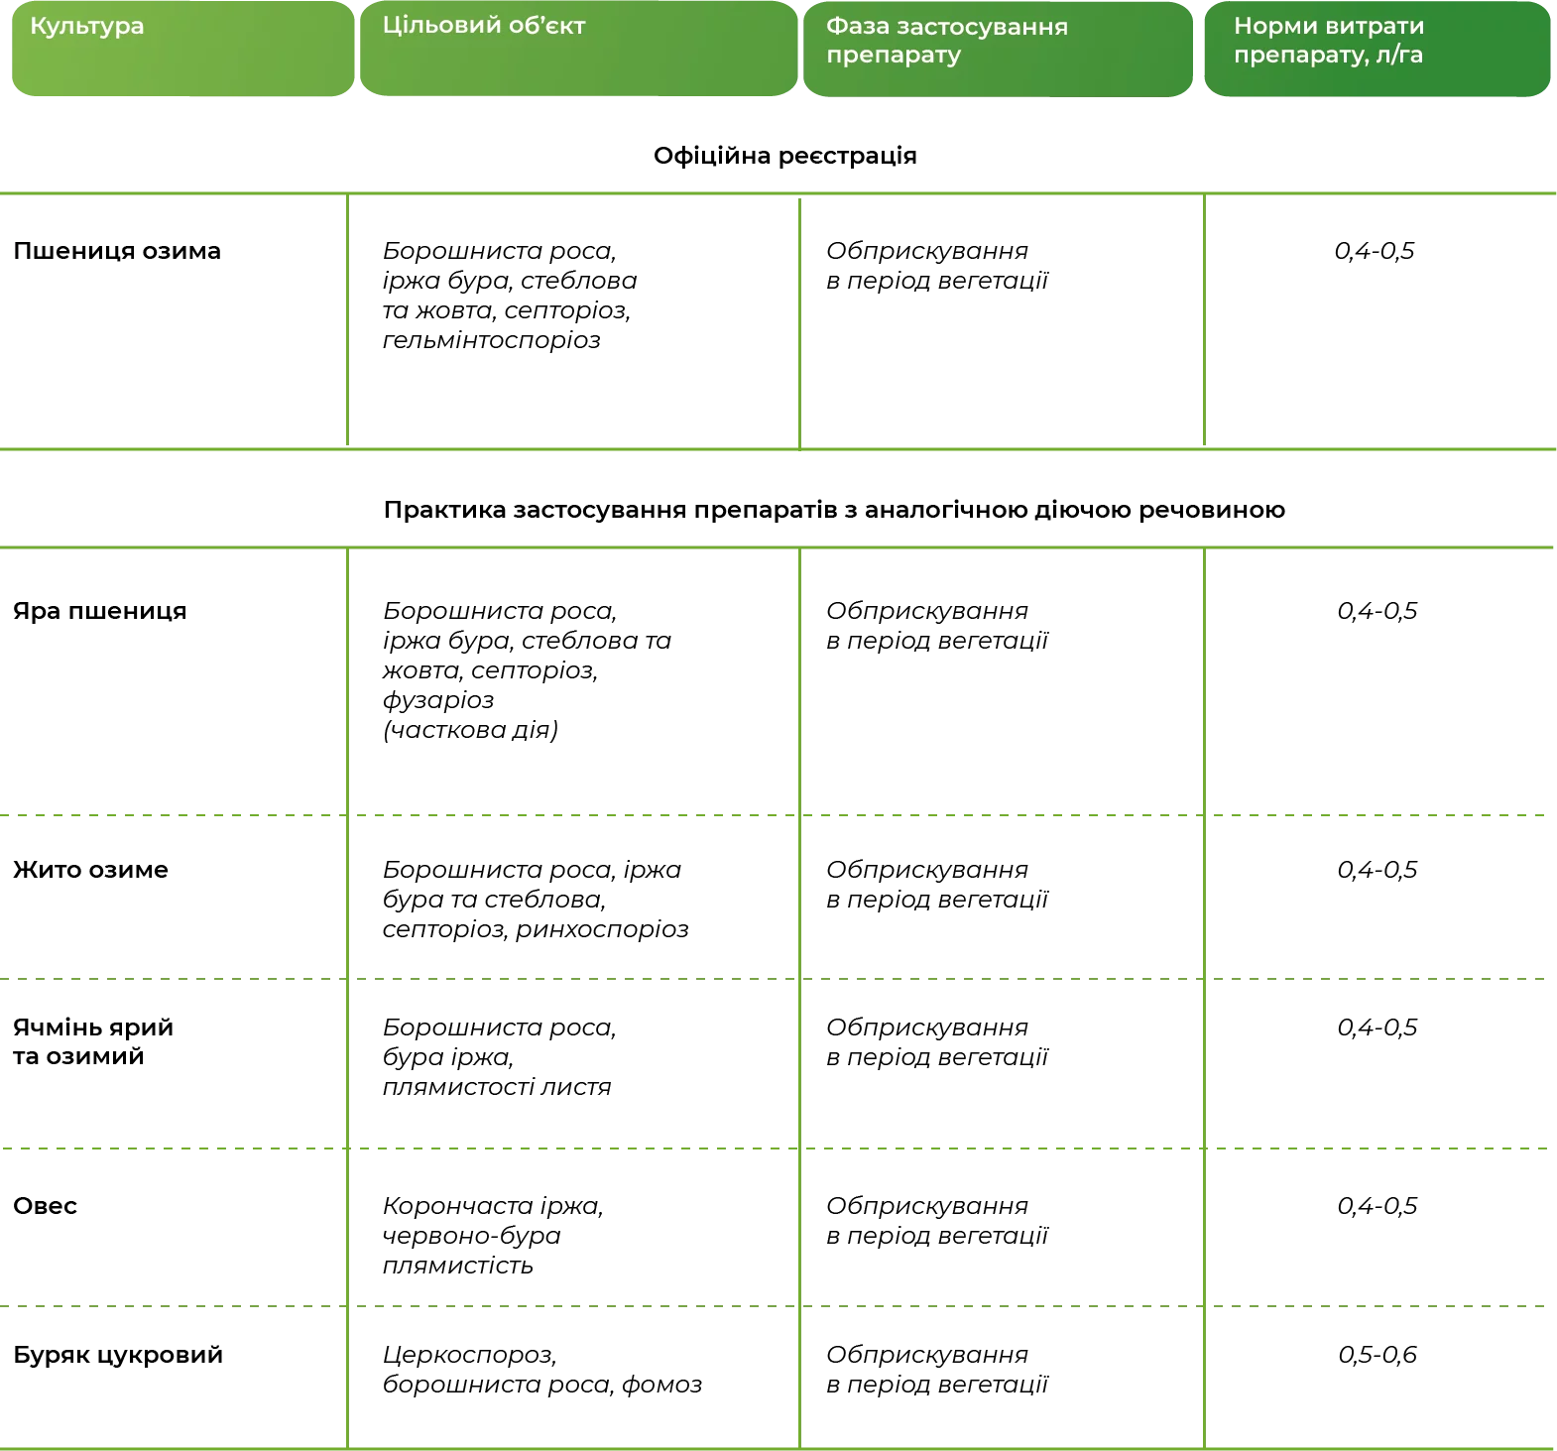This screenshot has height=1451, width=1557.
Task: Click the 'Буряк цукровий' crop cell
Action: click(x=118, y=1355)
